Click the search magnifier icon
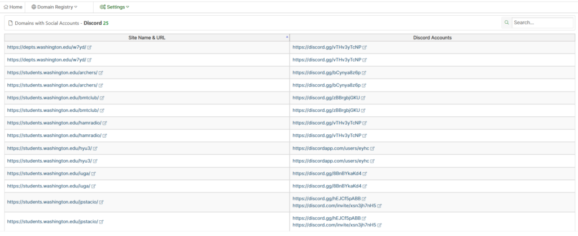This screenshot has width=578, height=236. coord(507,23)
